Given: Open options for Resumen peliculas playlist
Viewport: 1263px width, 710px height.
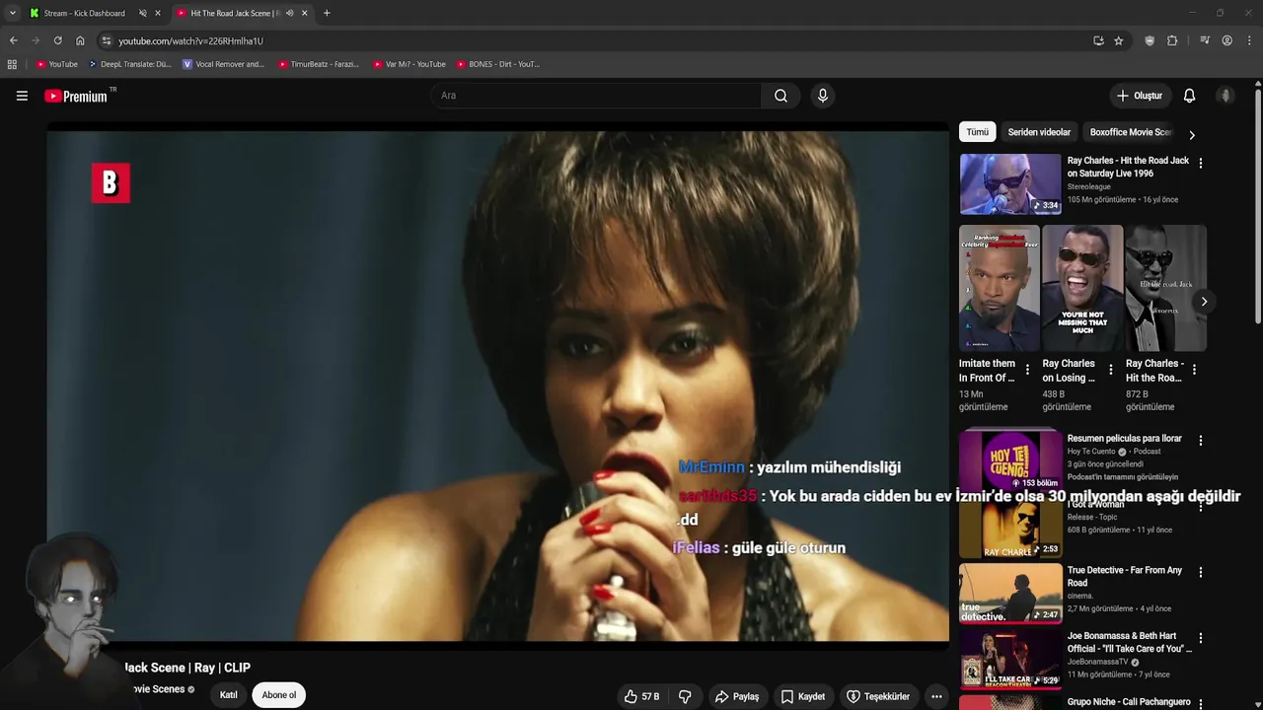Looking at the screenshot, I should coord(1201,440).
